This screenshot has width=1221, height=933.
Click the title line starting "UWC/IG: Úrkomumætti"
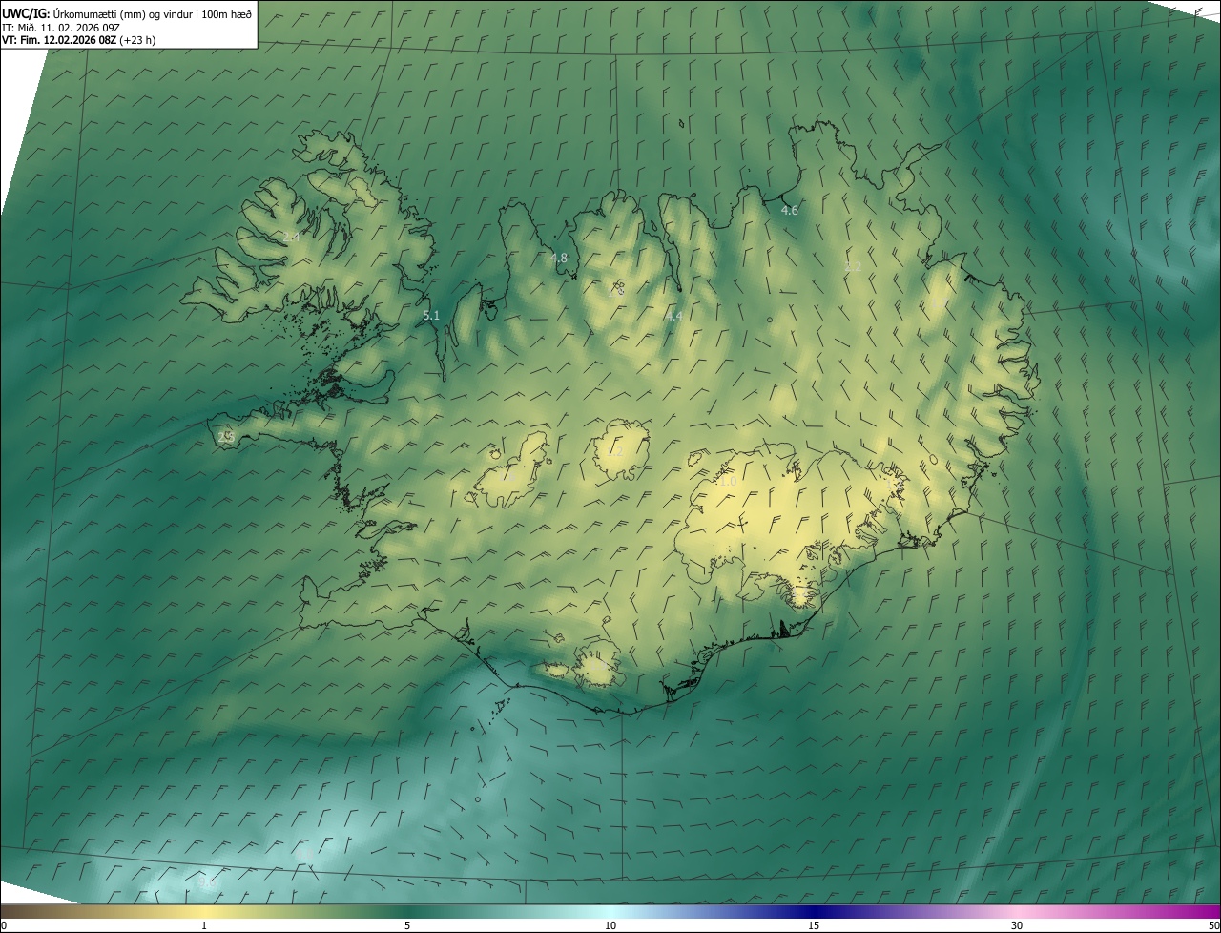(127, 14)
